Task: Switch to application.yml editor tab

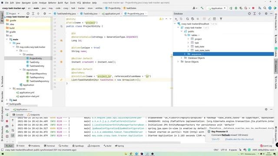Action: 112,13
